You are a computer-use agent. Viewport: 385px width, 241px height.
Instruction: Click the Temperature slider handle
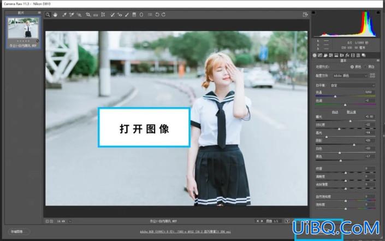[335, 97]
